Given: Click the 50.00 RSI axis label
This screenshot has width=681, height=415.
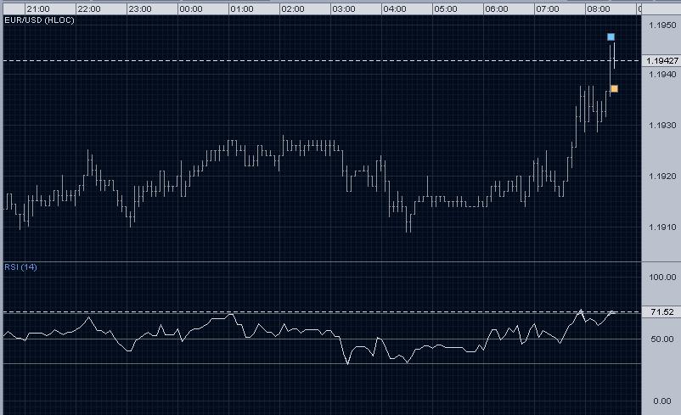Looking at the screenshot, I should click(x=661, y=339).
